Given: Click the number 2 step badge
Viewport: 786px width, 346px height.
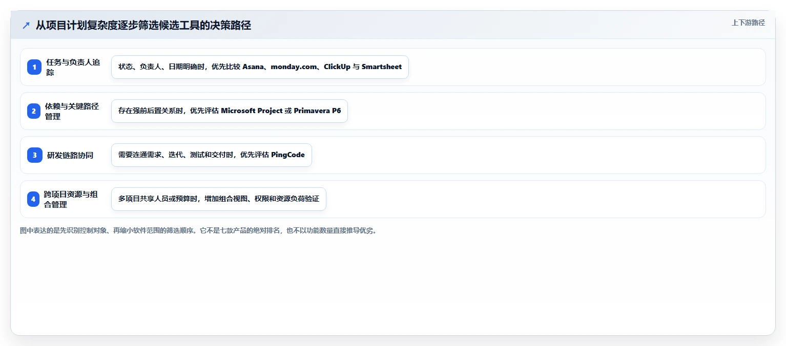Looking at the screenshot, I should coord(34,111).
